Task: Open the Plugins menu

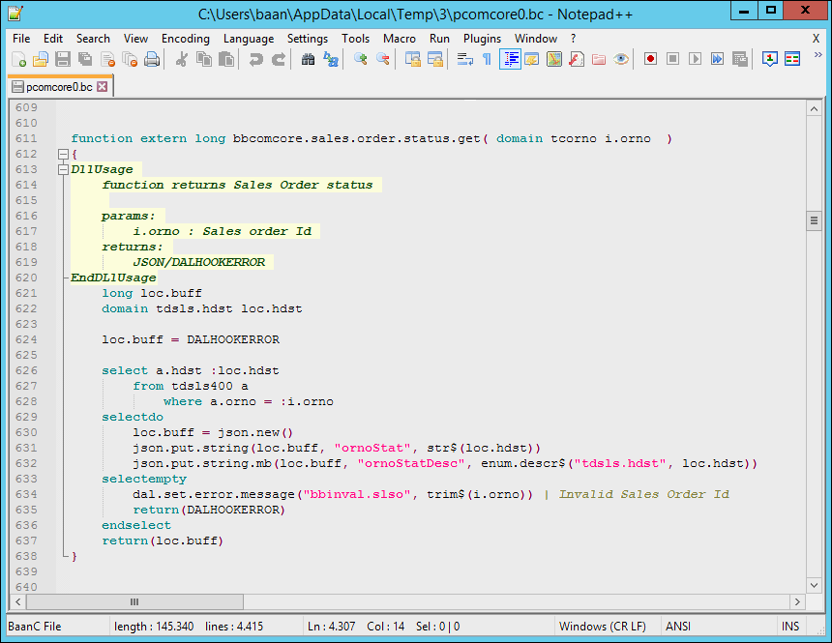Action: point(482,39)
